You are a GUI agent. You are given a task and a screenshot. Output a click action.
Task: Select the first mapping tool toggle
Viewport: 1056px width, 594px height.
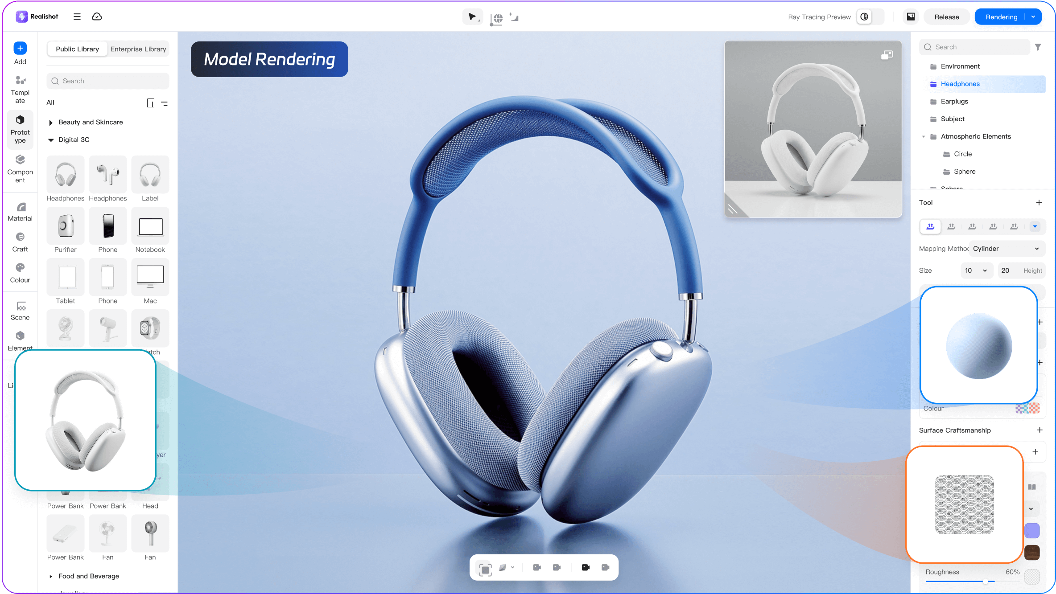point(930,226)
